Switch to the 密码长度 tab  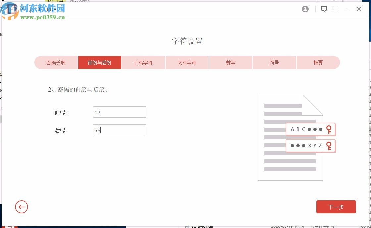(56, 62)
